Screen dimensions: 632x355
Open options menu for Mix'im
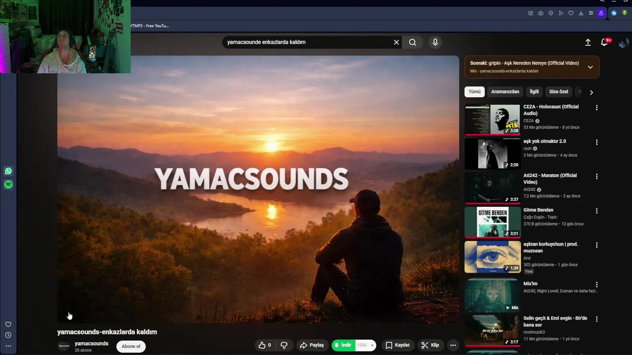[x=596, y=284]
